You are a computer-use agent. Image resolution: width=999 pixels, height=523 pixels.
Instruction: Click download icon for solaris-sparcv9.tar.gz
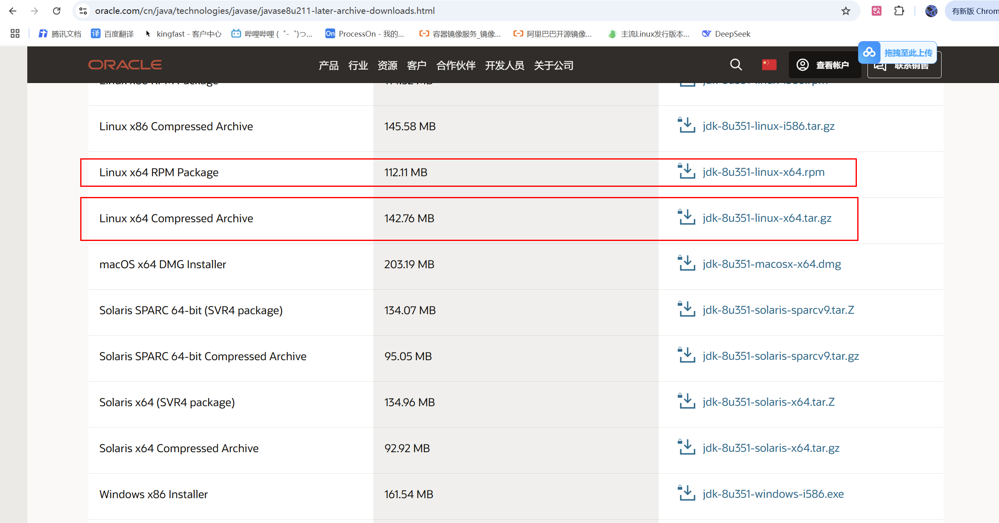tap(687, 355)
